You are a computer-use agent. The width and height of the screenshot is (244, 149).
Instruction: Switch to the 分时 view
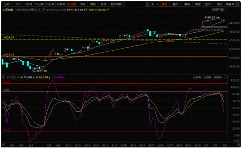click(7, 4)
